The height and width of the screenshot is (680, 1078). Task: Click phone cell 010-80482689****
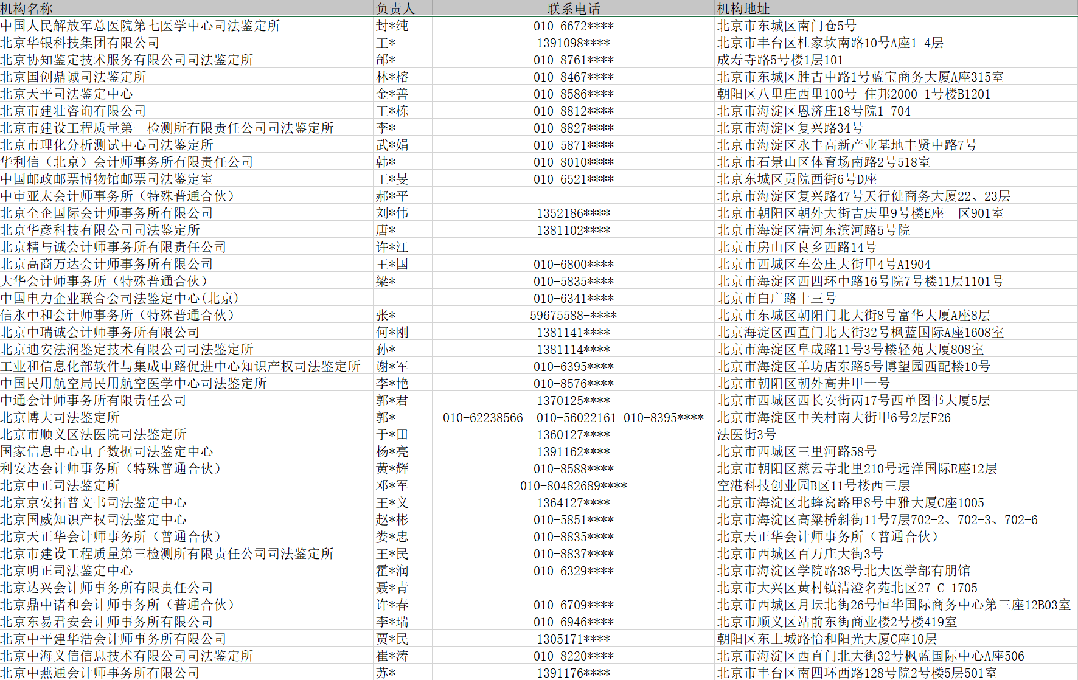click(x=573, y=485)
